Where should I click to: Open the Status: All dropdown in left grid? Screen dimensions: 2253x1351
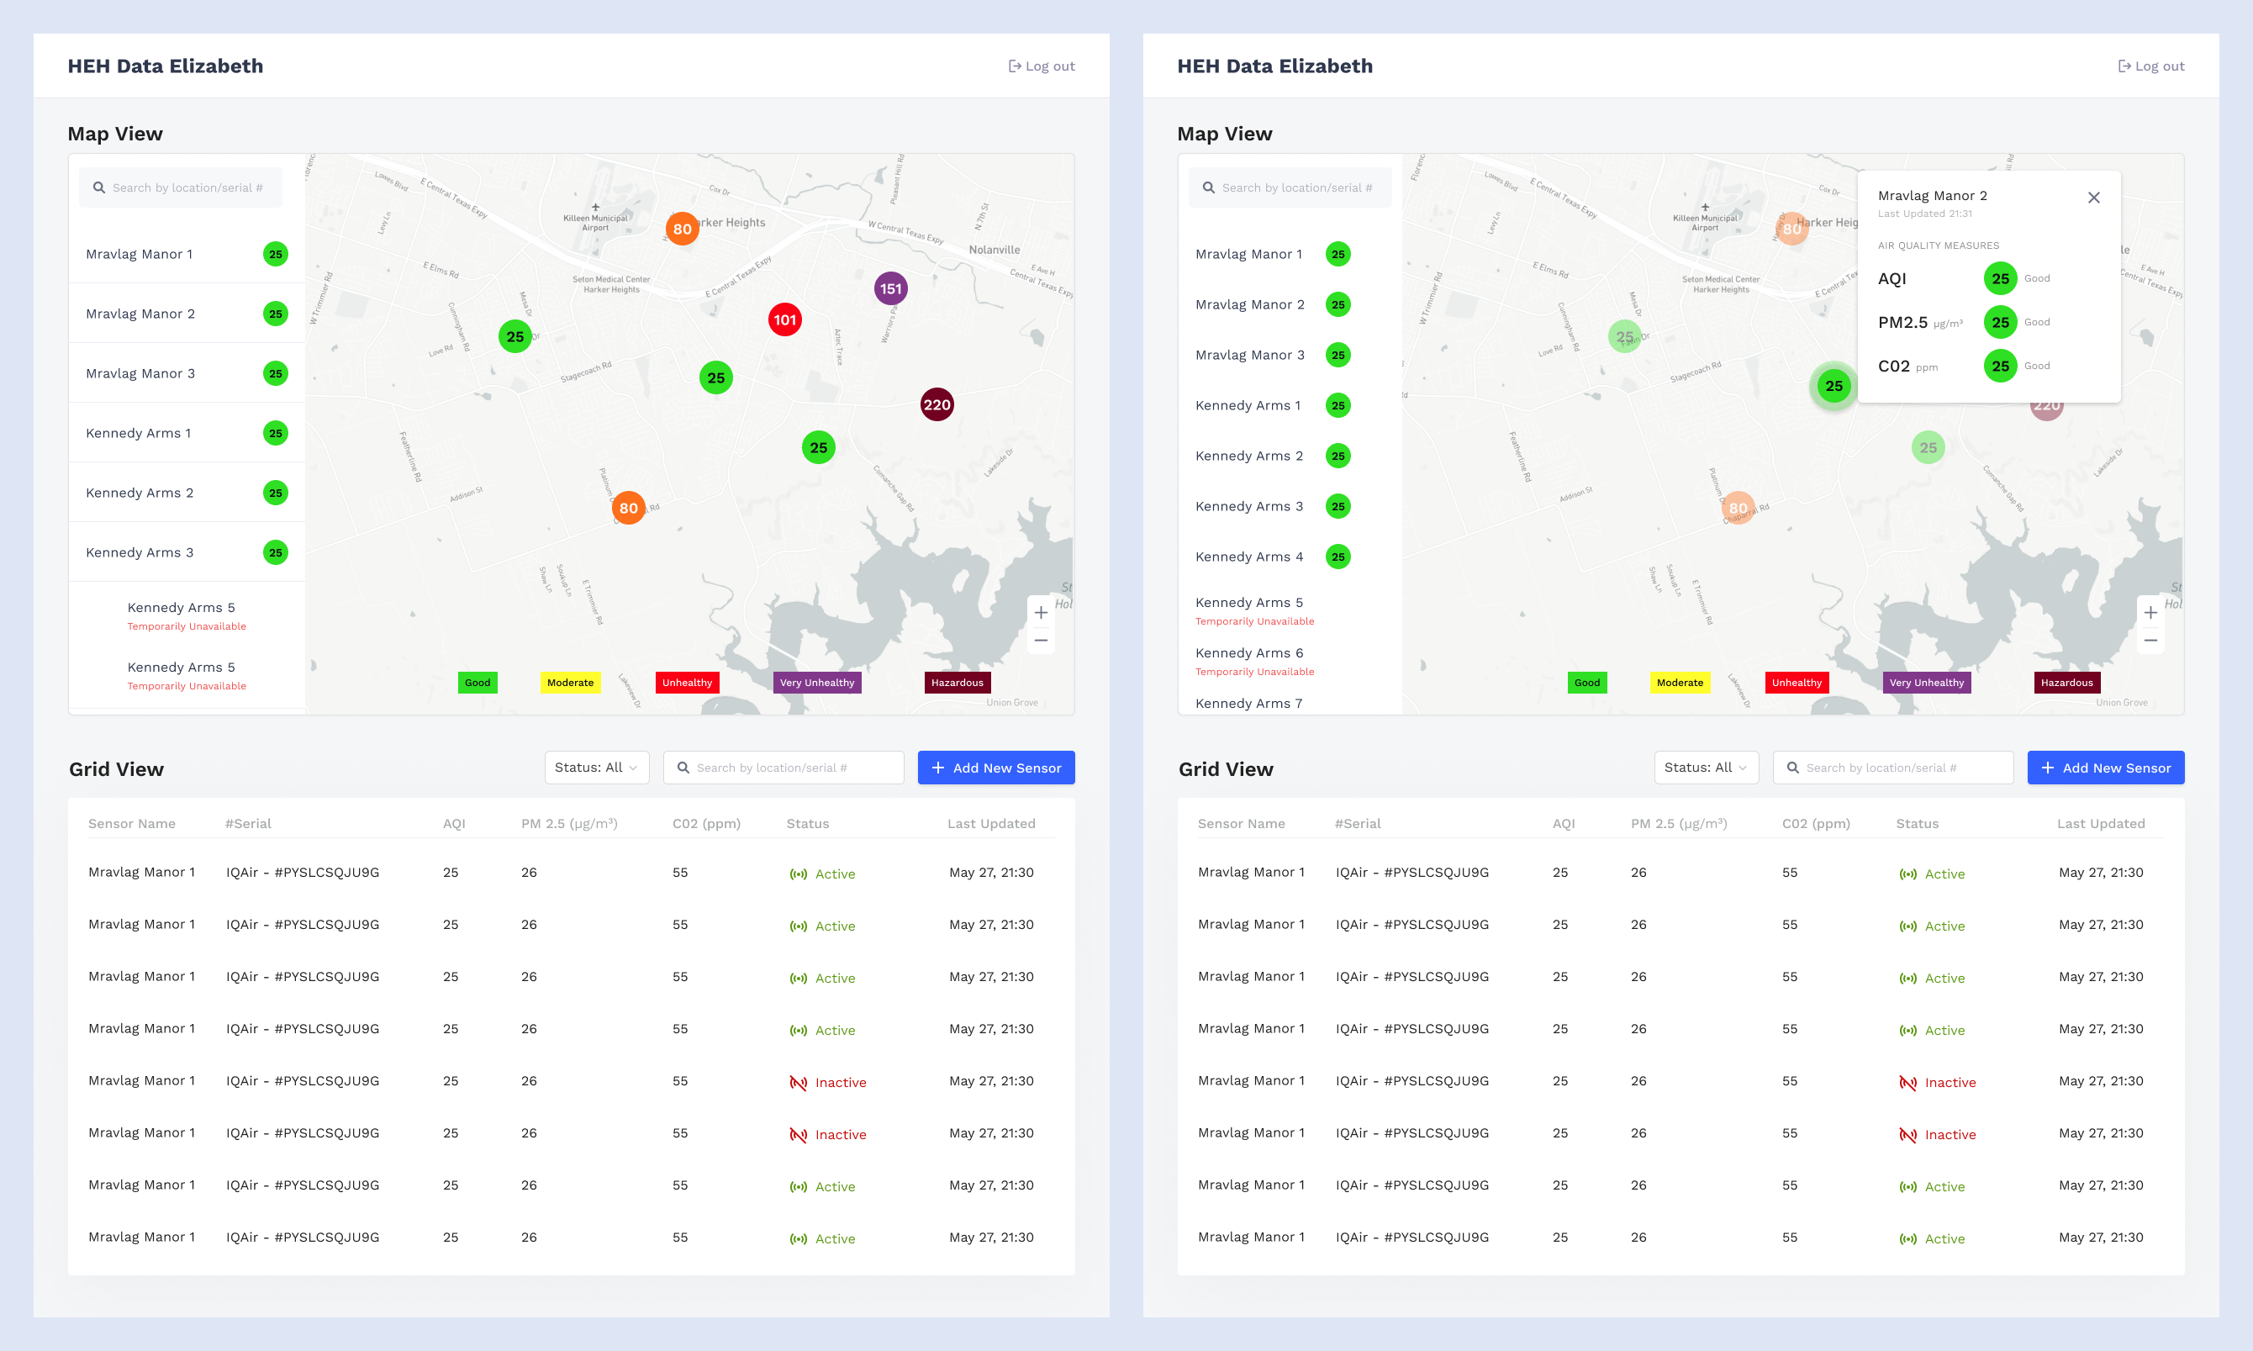coord(596,768)
